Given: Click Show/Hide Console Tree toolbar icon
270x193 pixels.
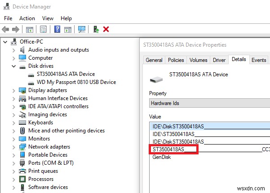Looking at the screenshot, I should [x=30, y=30].
